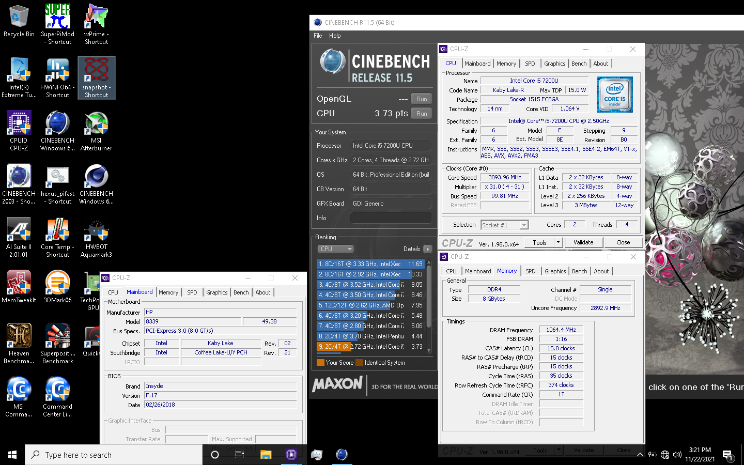This screenshot has width=744, height=465.
Task: Open Graphics tab in memory CPU-Z window
Action: (555, 271)
